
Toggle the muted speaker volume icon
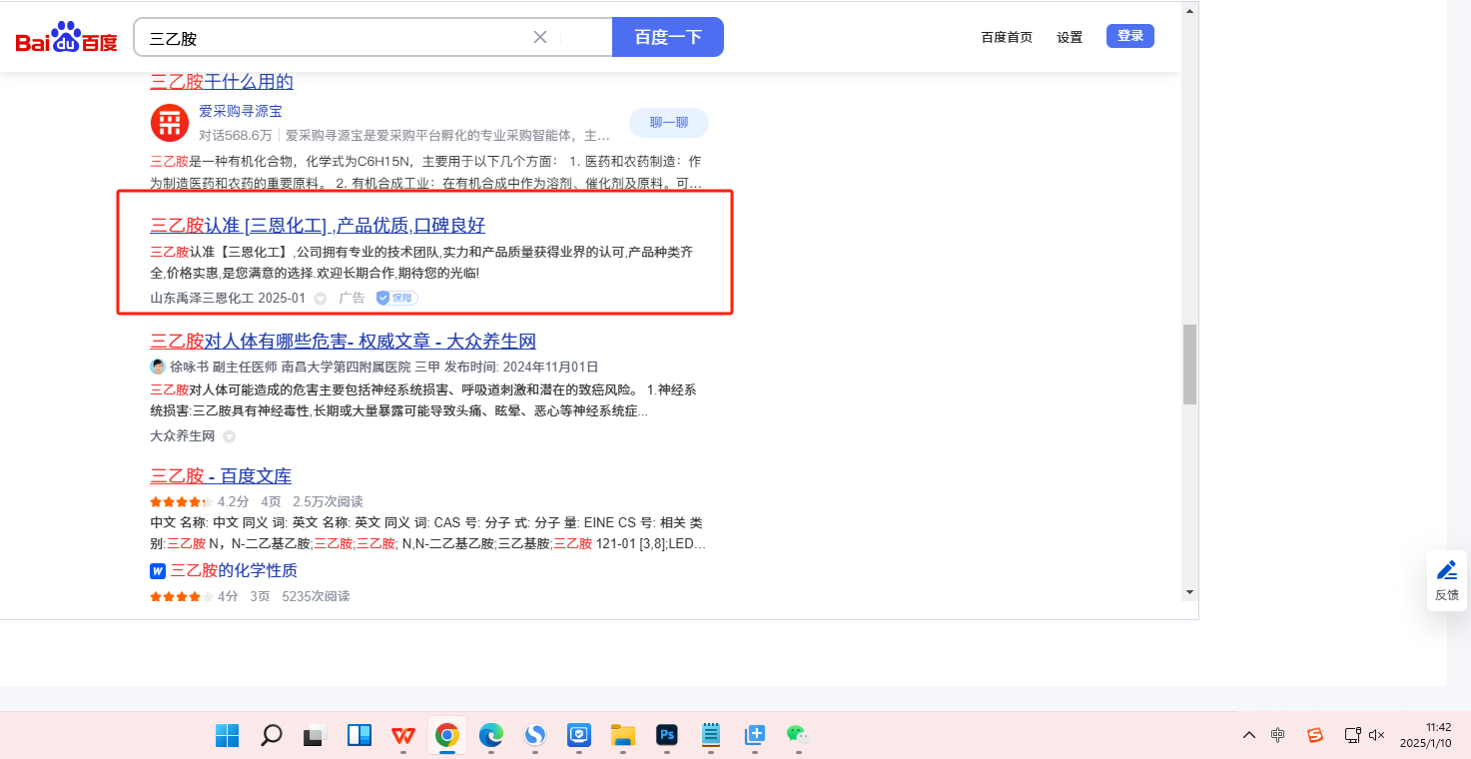pyautogui.click(x=1377, y=736)
